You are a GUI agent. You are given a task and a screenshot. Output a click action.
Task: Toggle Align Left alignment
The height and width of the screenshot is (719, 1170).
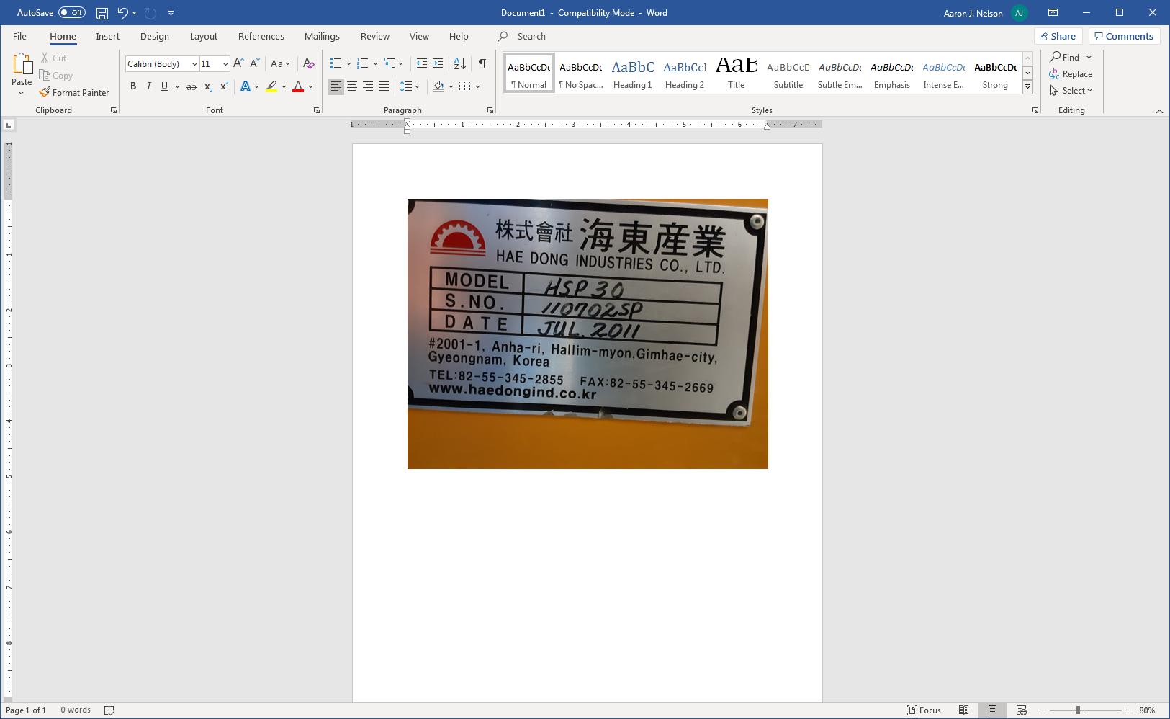pos(336,86)
